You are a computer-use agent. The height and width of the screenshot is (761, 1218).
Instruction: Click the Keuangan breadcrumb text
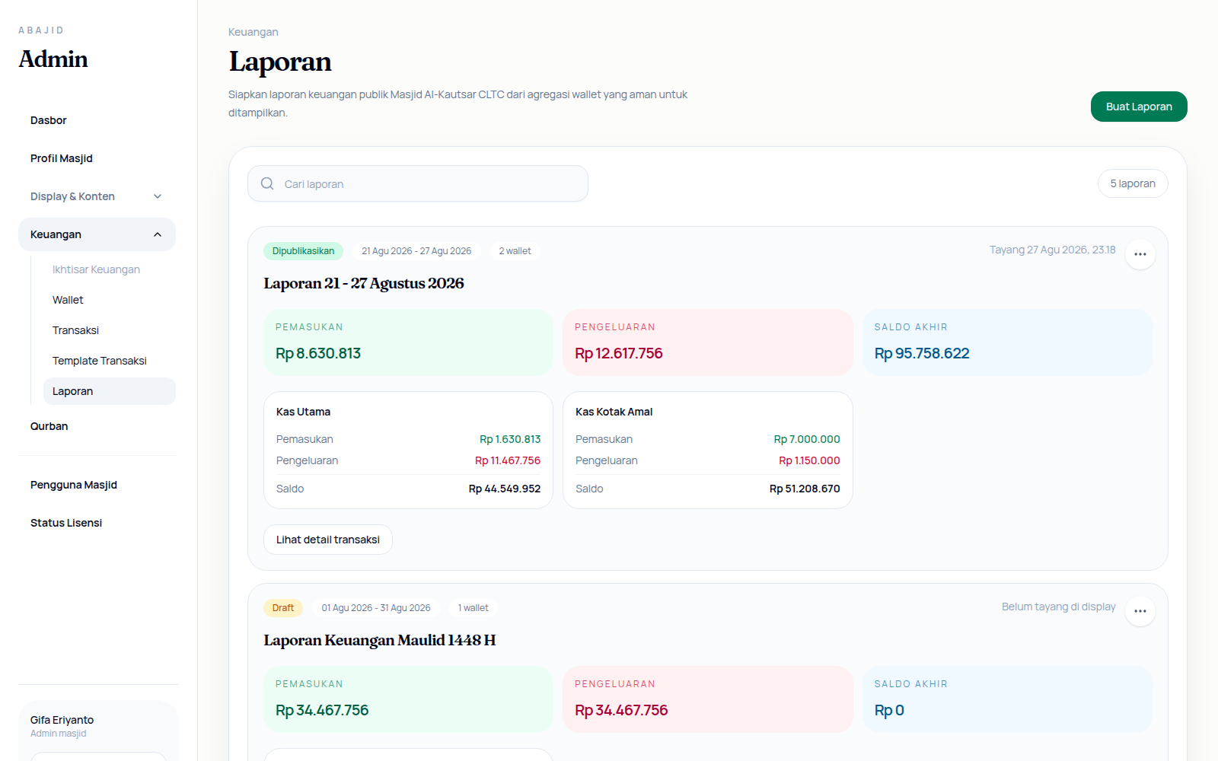(x=253, y=32)
